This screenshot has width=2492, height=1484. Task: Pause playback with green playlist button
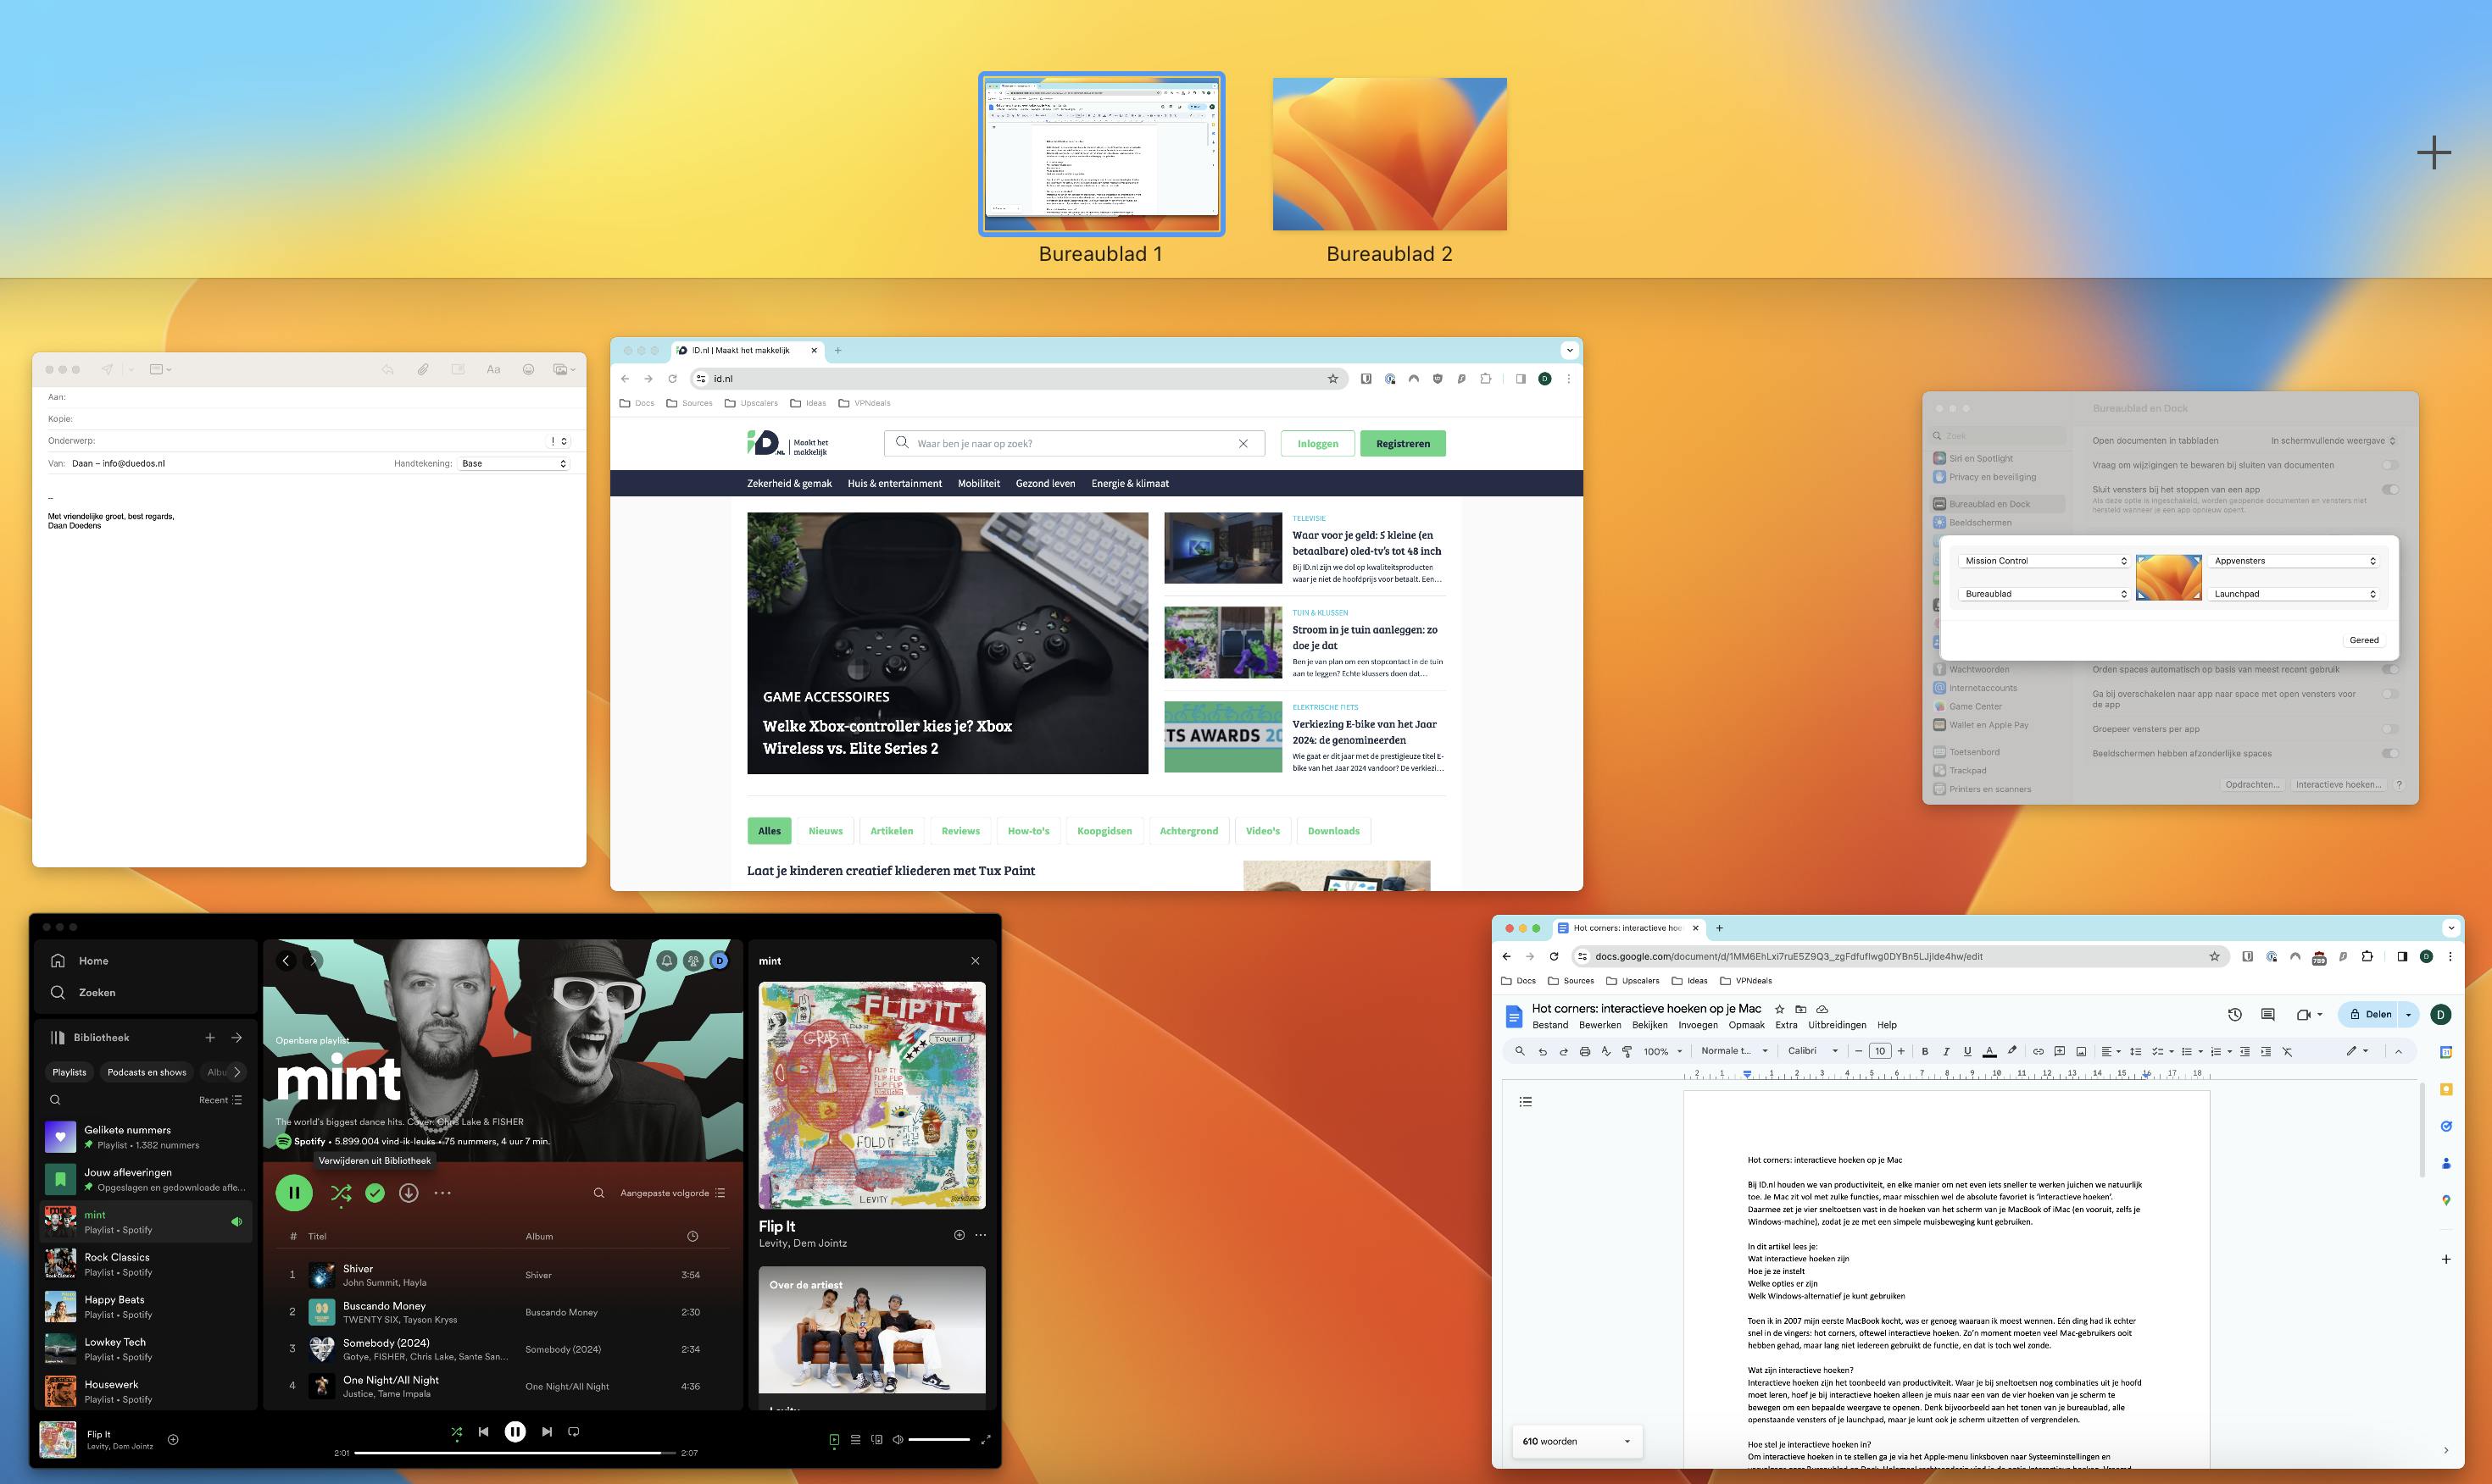294,1192
